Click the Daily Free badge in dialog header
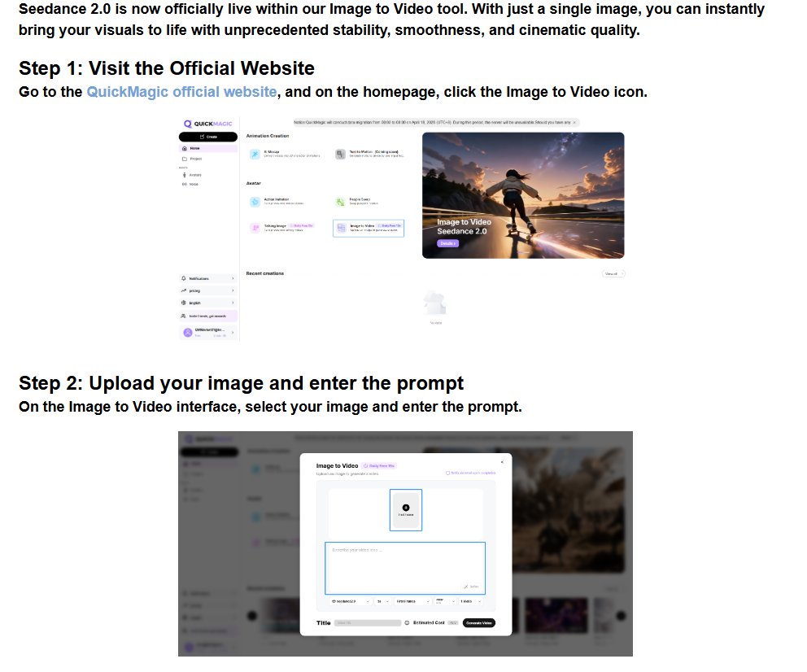 click(379, 466)
